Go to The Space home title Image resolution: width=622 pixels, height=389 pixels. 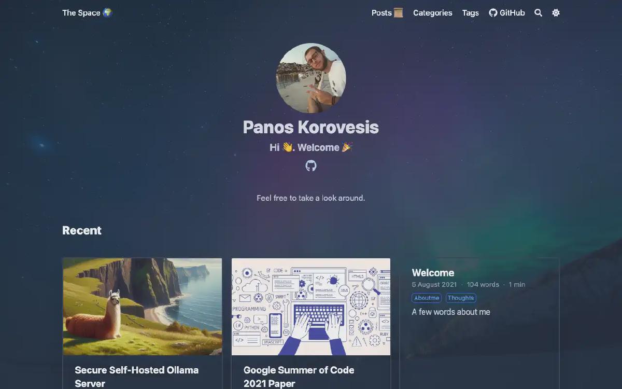click(87, 13)
